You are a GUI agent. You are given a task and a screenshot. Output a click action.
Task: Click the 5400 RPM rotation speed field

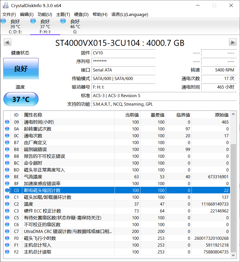click(219, 70)
